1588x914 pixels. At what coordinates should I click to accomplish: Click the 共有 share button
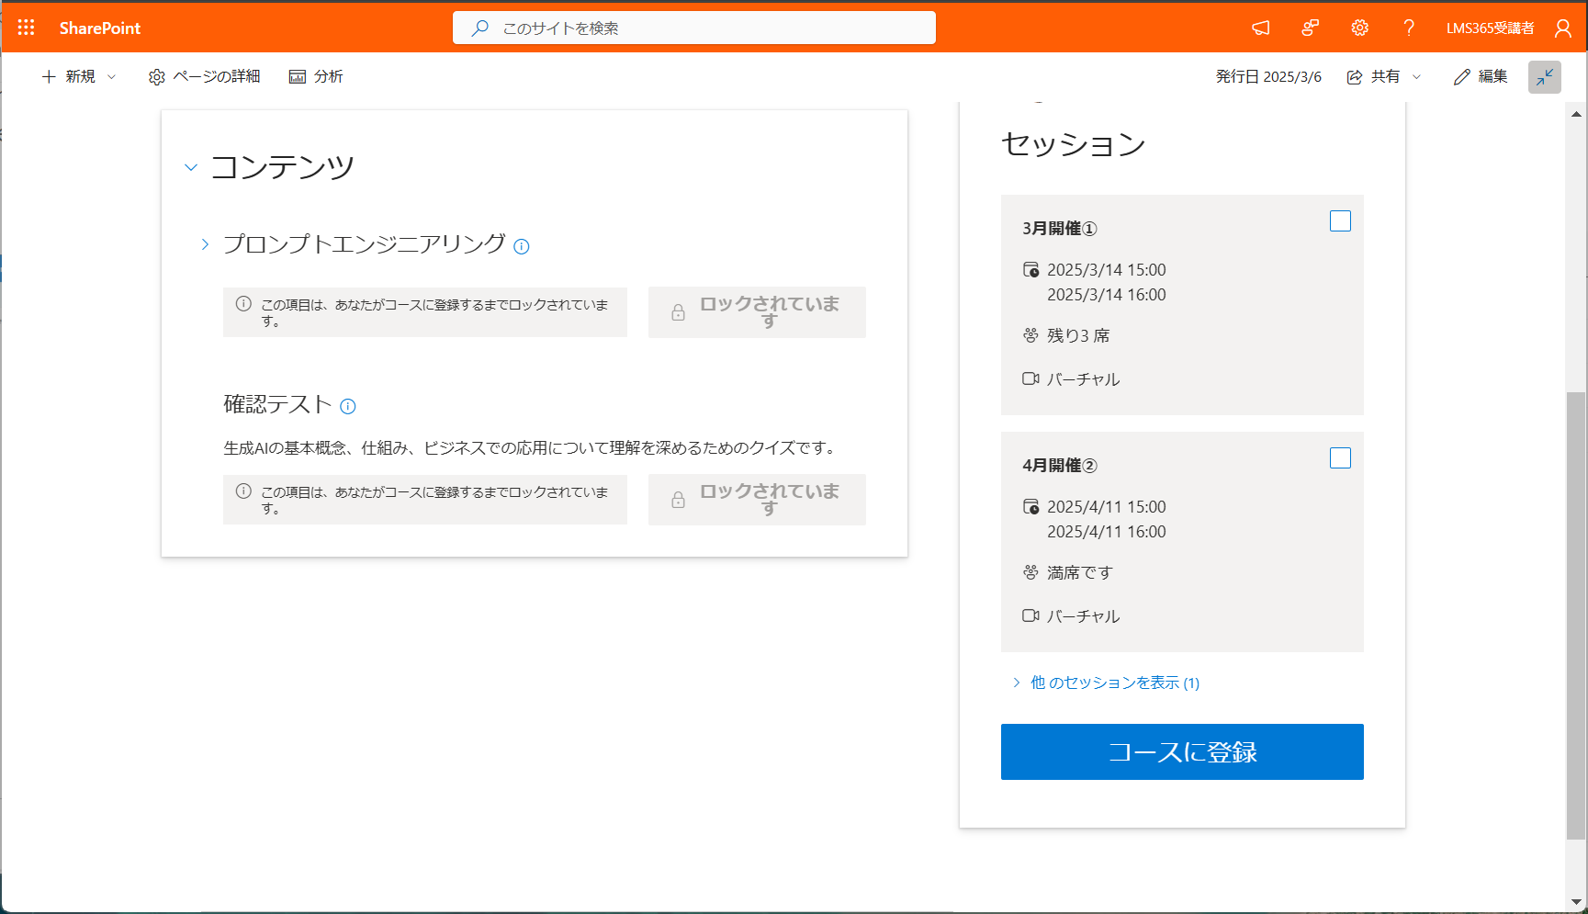[x=1373, y=76]
